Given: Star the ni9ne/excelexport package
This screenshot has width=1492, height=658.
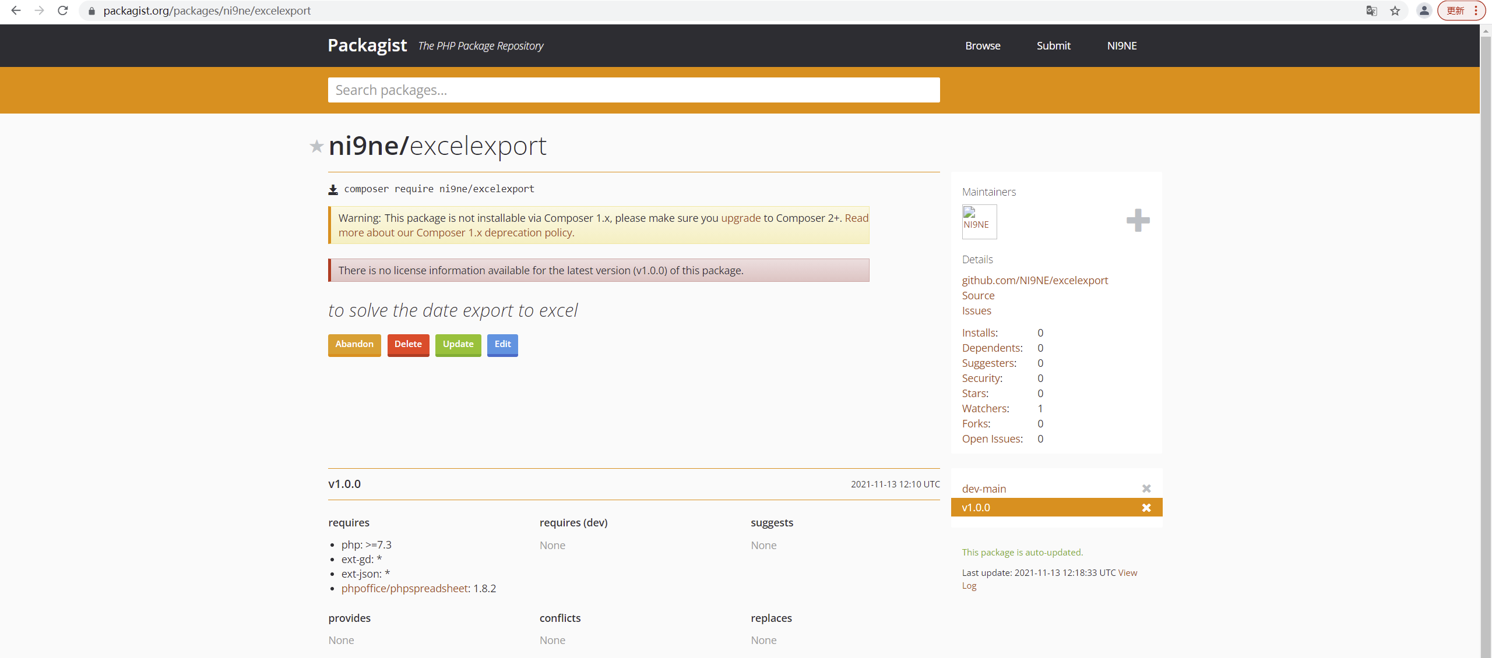Looking at the screenshot, I should 316,146.
